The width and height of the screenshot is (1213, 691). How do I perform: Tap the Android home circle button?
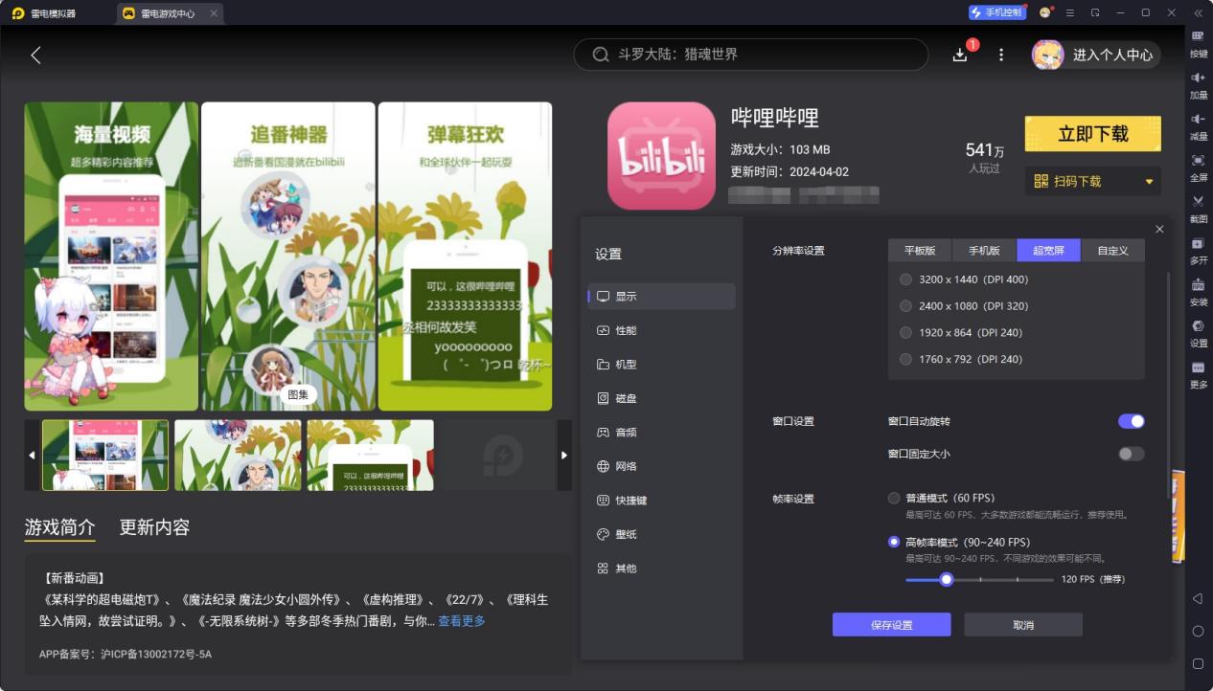coord(1198,632)
